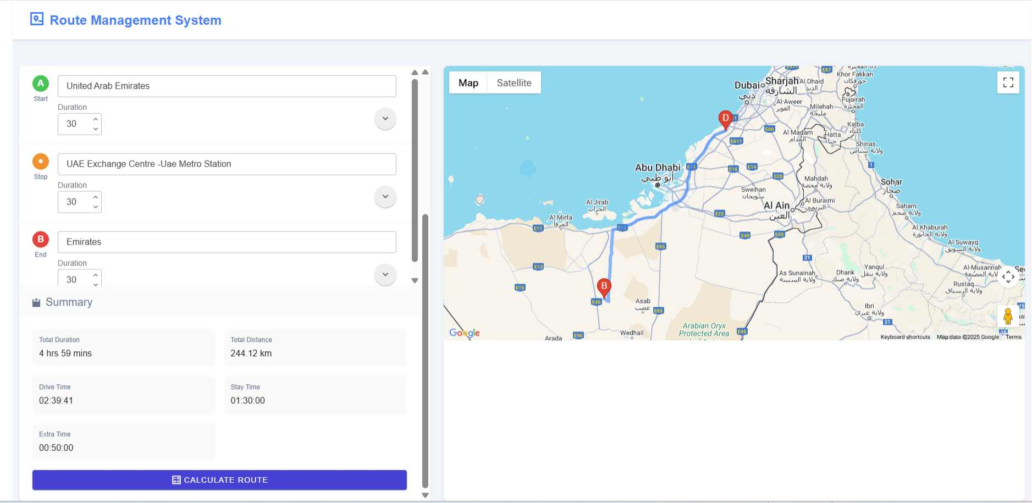Screen dimensions: 1032x503
Task: Expand UAE Exchange Centre stop details chevron
Action: point(385,197)
